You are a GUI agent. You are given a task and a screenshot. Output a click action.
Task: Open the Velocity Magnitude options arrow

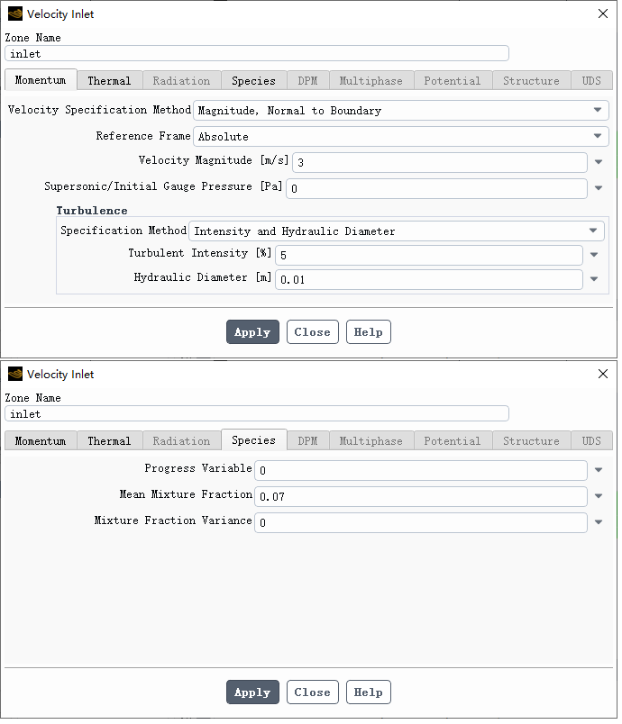(599, 162)
